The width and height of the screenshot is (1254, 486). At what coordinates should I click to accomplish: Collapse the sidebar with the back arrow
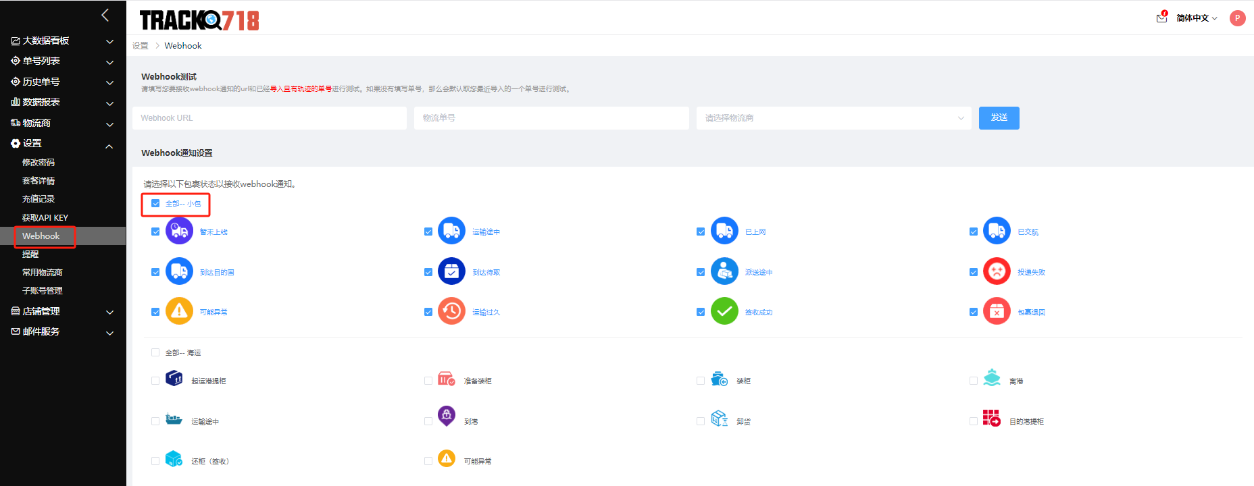(x=105, y=15)
